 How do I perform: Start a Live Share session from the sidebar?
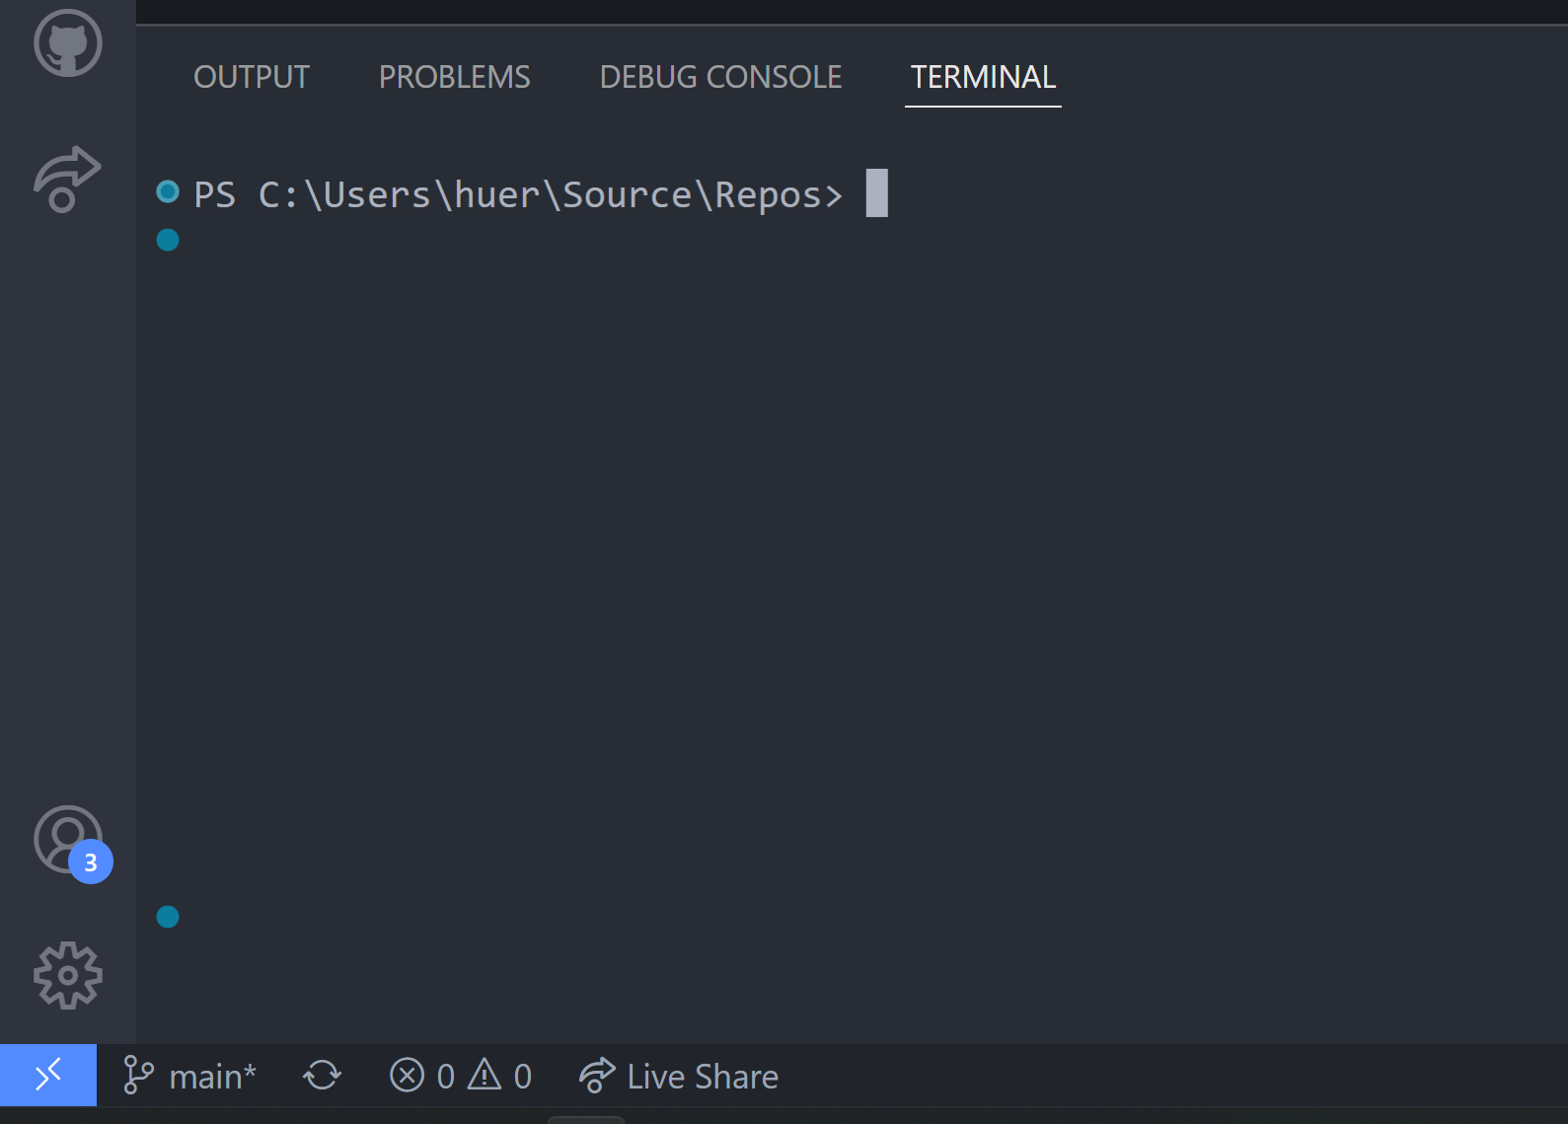(x=66, y=178)
